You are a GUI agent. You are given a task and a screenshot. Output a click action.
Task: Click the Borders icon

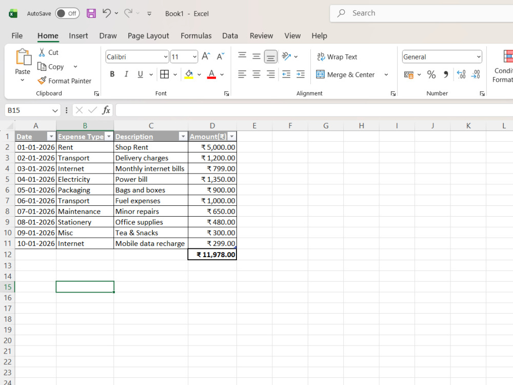click(x=165, y=74)
